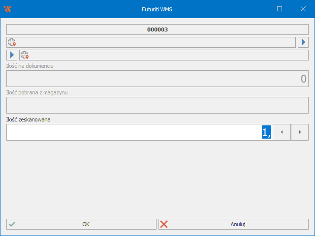The image size is (315, 236).
Task: Increase scanned quantity with the right arrow stepper
Action: [300, 132]
